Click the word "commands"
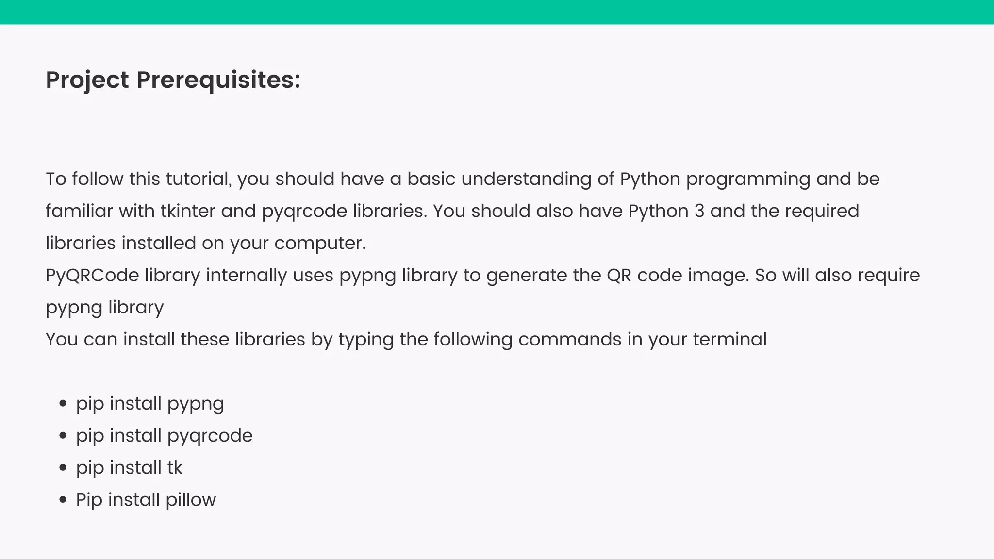 coord(569,340)
